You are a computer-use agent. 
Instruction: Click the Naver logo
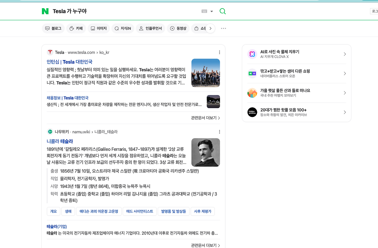coord(45,11)
